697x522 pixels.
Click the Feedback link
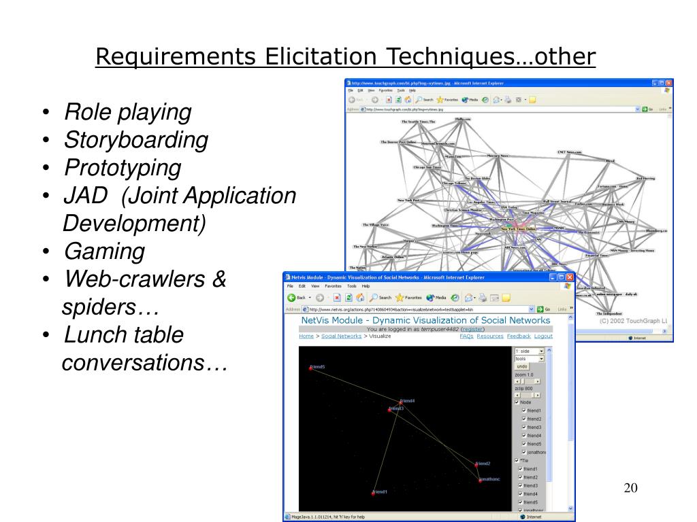[519, 336]
